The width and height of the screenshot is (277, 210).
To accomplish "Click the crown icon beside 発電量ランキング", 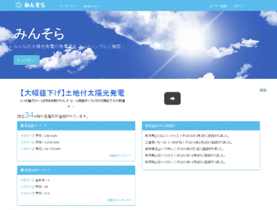I will (x=22, y=126).
